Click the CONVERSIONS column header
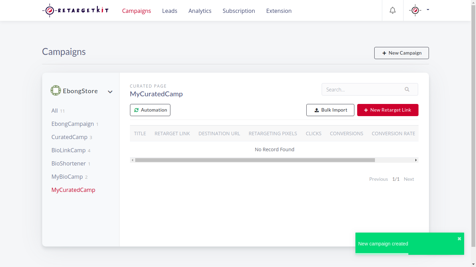 coord(347,133)
